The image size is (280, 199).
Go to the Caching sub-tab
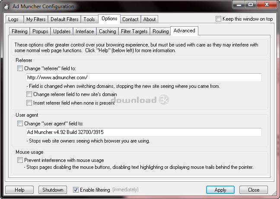tap(108, 31)
